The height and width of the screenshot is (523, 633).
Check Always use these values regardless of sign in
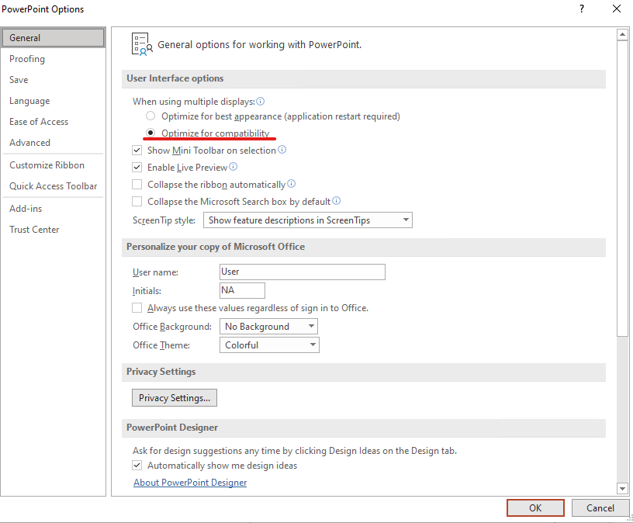point(137,308)
